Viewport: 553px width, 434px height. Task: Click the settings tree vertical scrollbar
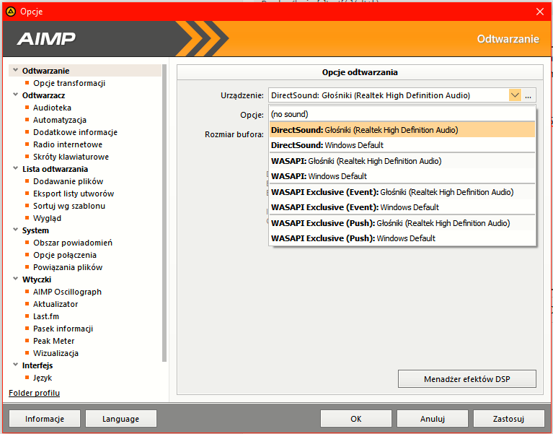(x=164, y=213)
